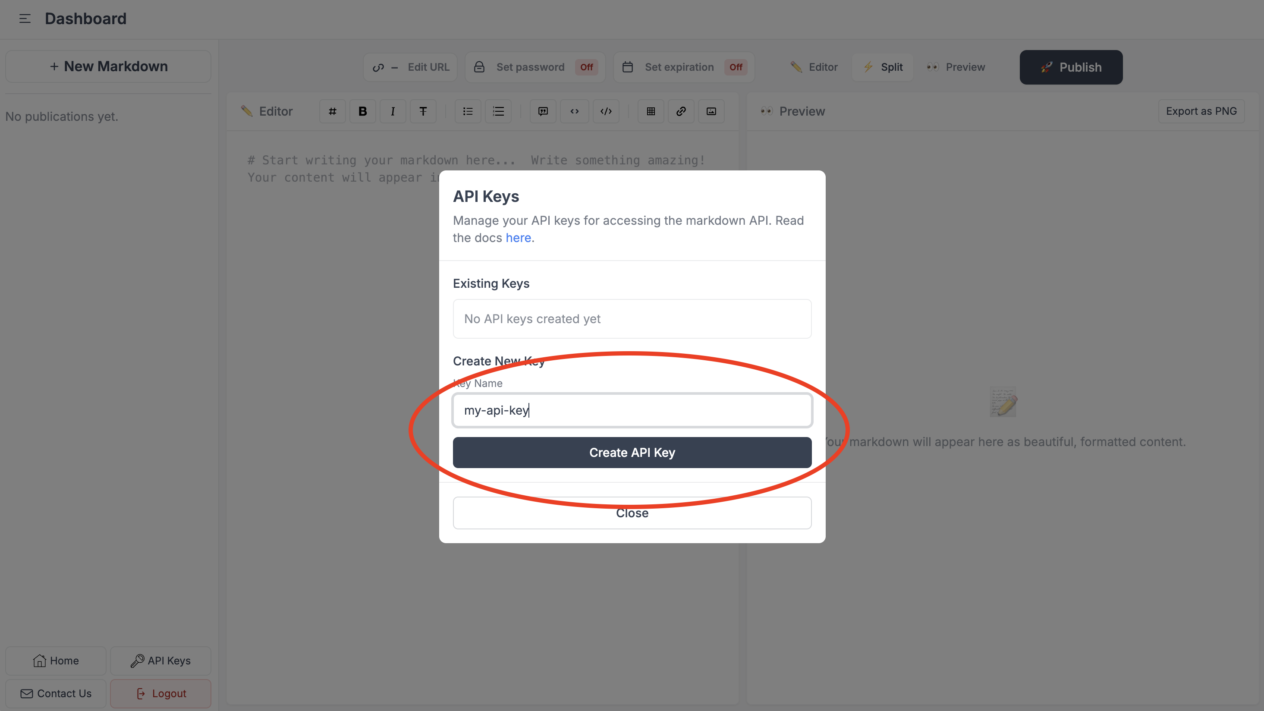This screenshot has height=711, width=1264.
Task: Insert image icon in editor toolbar
Action: pyautogui.click(x=711, y=111)
